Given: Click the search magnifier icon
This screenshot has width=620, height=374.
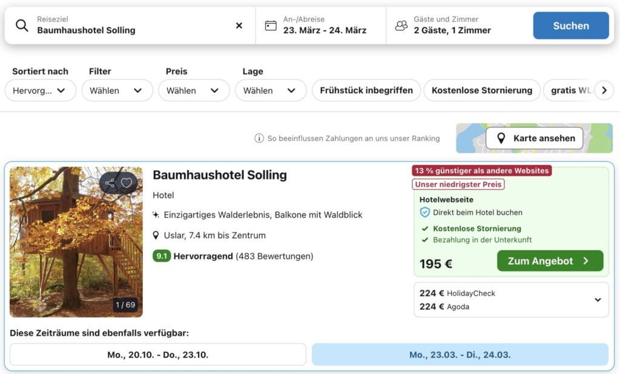Looking at the screenshot, I should (22, 25).
